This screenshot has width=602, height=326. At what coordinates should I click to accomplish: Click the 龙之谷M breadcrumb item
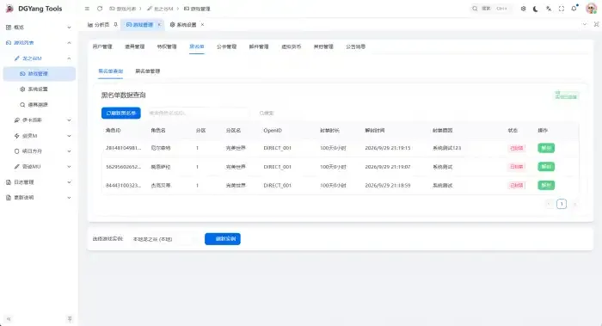(160, 9)
